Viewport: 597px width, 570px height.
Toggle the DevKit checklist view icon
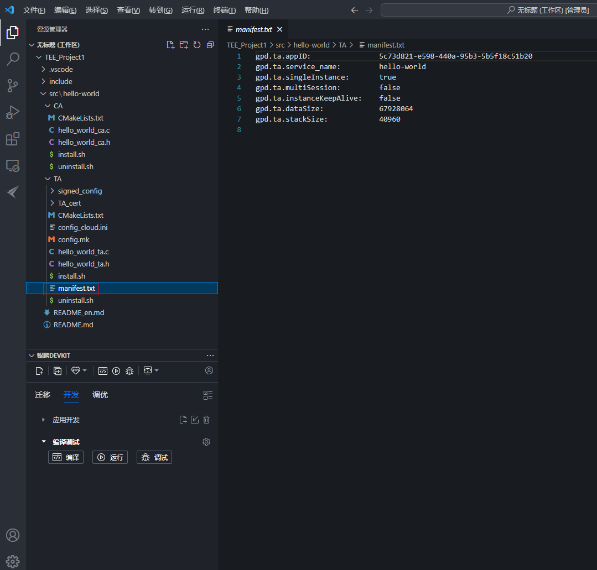click(x=208, y=395)
